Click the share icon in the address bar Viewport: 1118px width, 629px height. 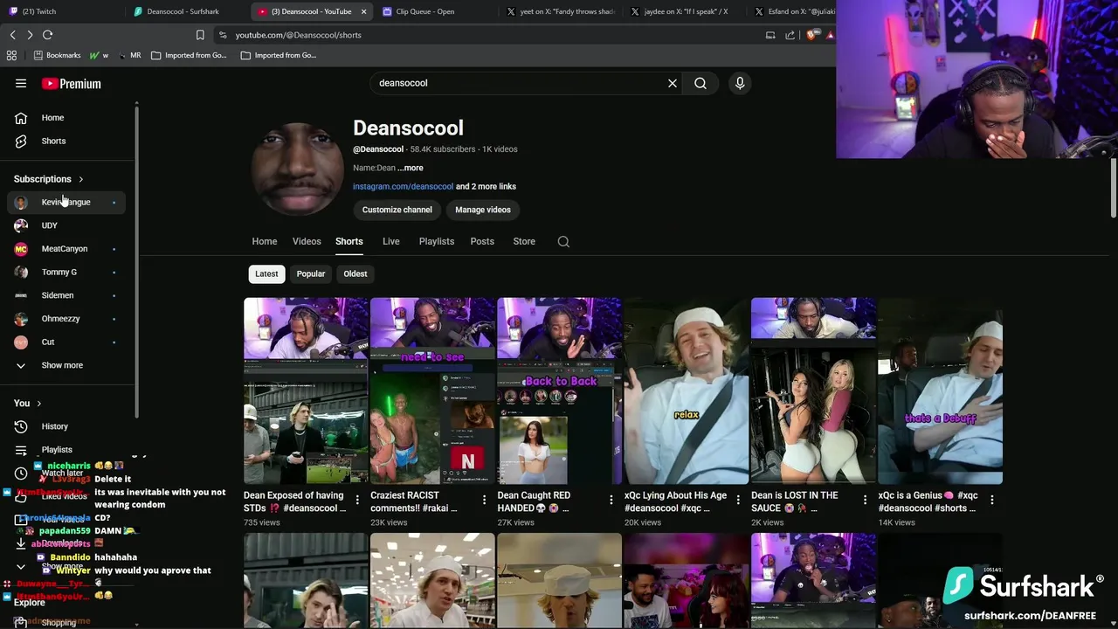790,35
